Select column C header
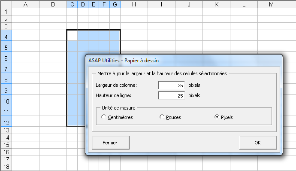This screenshot has height=171, width=296. click(72, 4)
